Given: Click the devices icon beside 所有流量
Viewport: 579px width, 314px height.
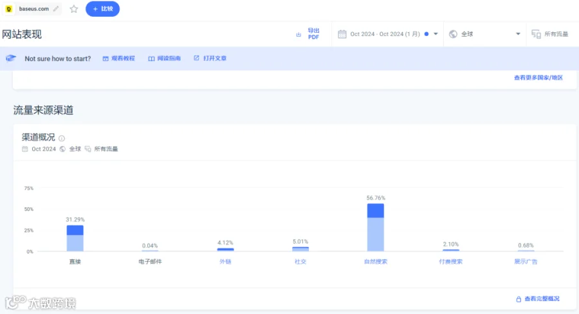Looking at the screenshot, I should click(536, 34).
